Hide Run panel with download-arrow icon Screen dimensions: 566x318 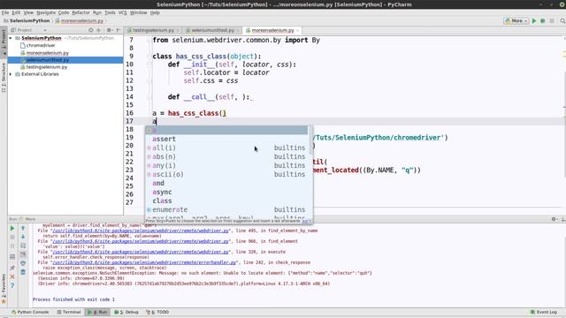click(563, 219)
